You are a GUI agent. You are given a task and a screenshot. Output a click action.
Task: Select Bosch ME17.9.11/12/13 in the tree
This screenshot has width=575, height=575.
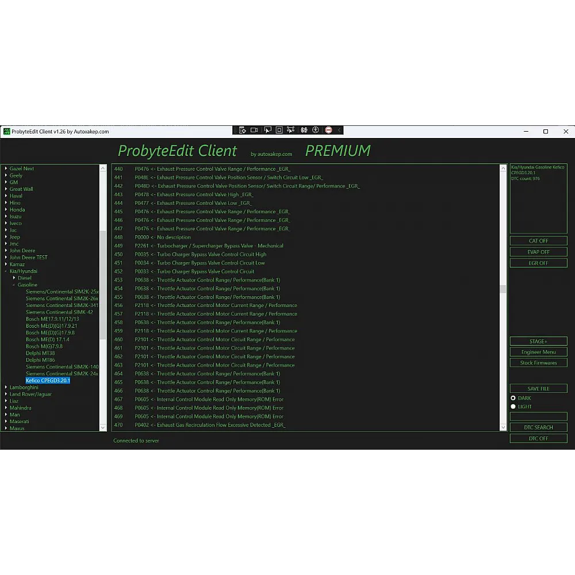click(52, 319)
